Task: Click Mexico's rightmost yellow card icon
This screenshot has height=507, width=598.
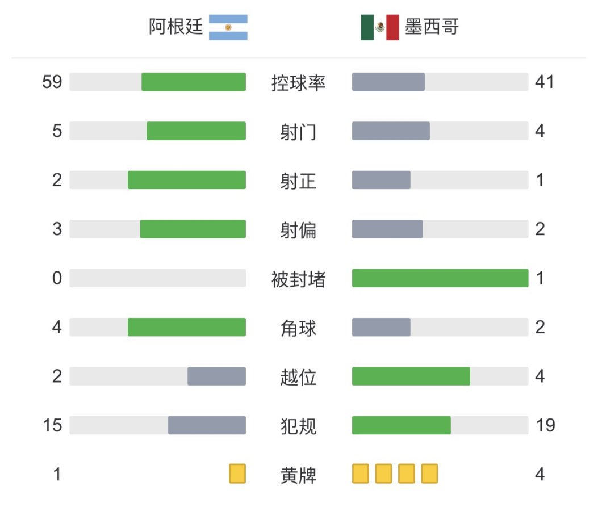Action: point(429,474)
